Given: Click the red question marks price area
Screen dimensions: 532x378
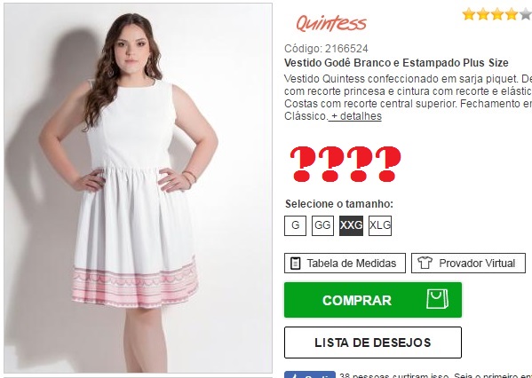Looking at the screenshot, I should coord(345,164).
